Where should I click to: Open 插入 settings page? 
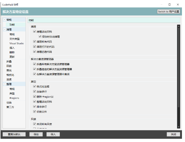(x=12, y=48)
